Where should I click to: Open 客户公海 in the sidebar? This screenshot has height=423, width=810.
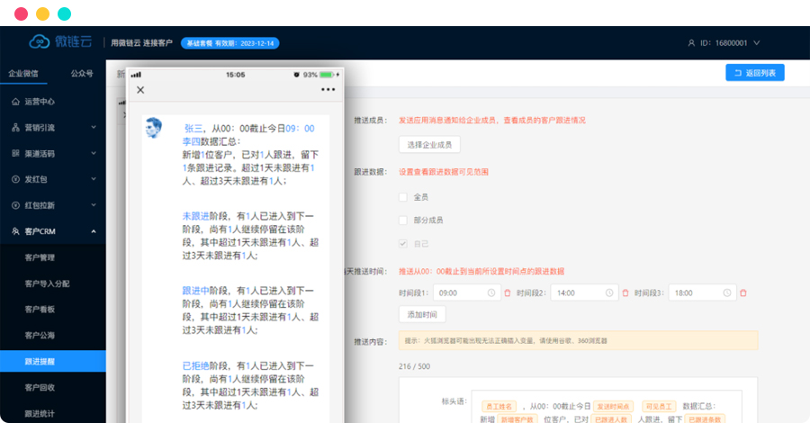[40, 335]
